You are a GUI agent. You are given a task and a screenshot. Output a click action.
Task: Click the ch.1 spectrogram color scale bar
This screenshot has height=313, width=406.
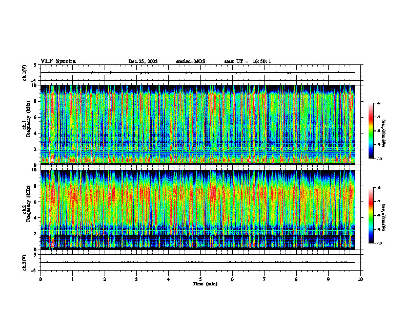371,131
